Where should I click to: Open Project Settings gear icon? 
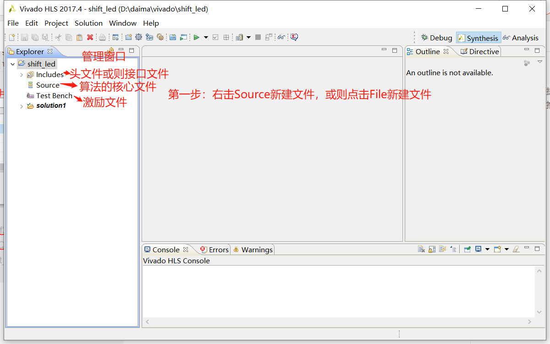click(138, 37)
